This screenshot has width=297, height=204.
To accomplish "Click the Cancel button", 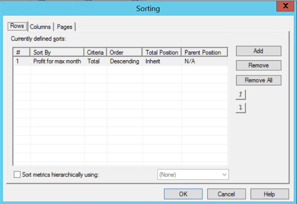I will click(x=226, y=194).
